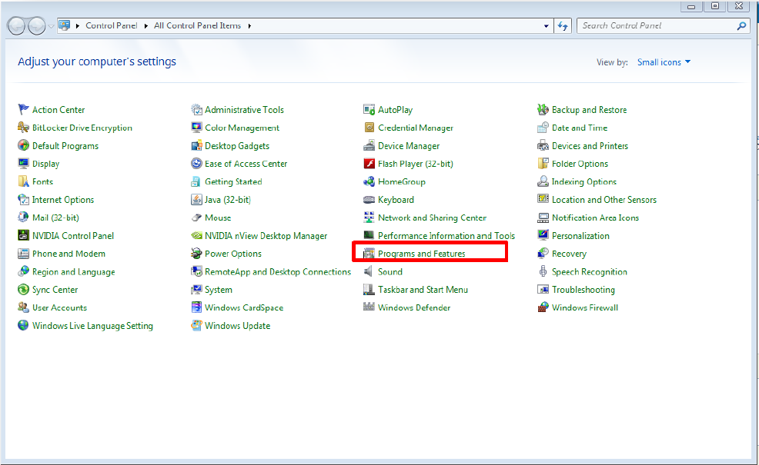Open Phone and Modem
This screenshot has width=759, height=465.
(69, 254)
